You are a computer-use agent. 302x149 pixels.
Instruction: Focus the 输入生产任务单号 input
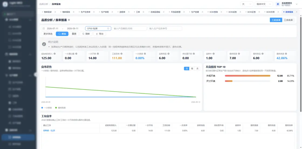165,28
